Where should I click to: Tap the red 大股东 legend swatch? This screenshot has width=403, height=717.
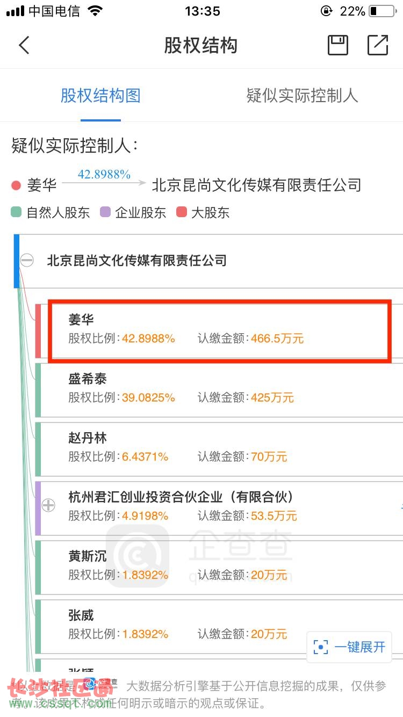click(x=182, y=212)
